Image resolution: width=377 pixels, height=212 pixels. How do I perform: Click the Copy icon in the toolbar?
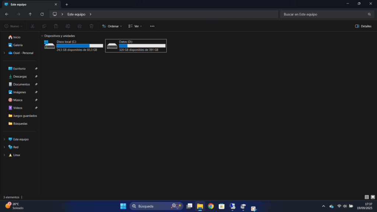44,26
